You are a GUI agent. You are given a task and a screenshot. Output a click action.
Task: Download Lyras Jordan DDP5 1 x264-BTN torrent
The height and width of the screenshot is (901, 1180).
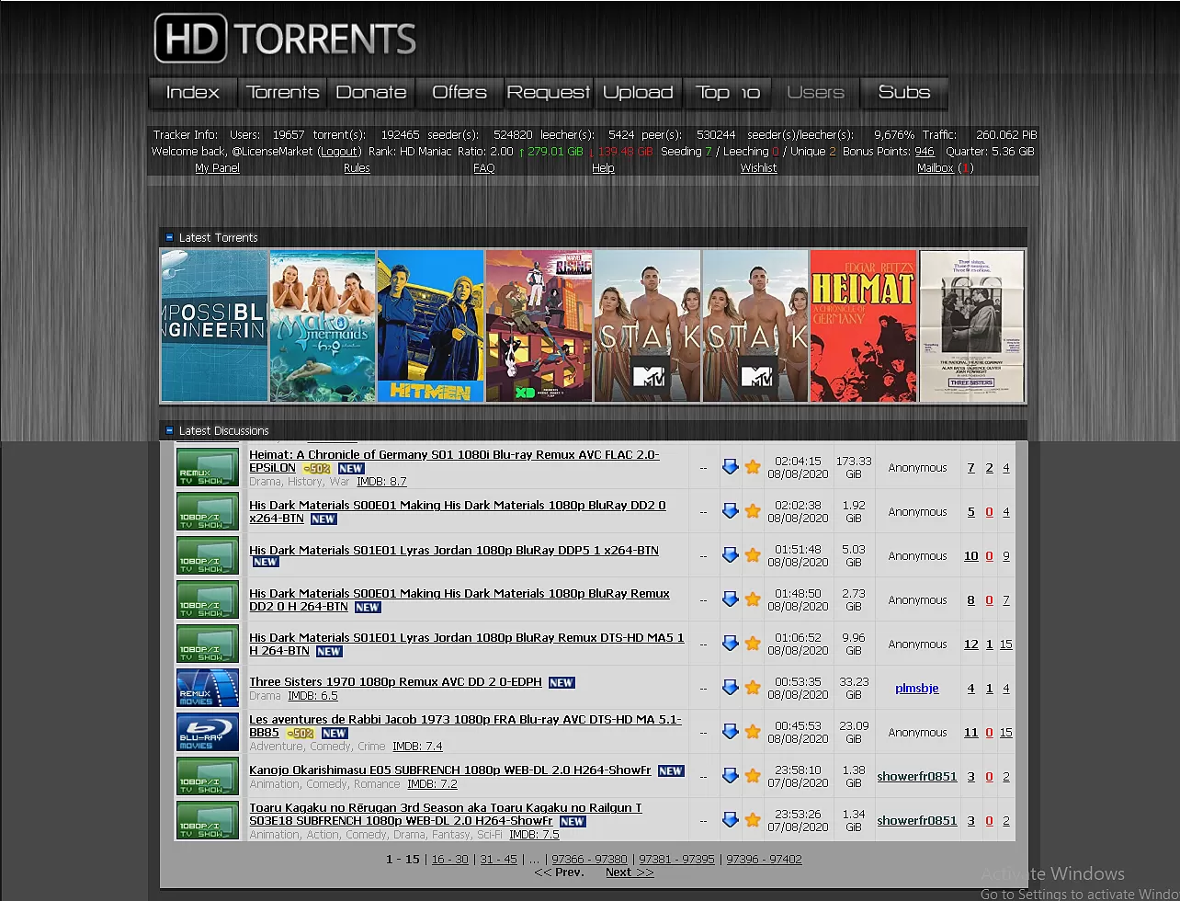(731, 555)
